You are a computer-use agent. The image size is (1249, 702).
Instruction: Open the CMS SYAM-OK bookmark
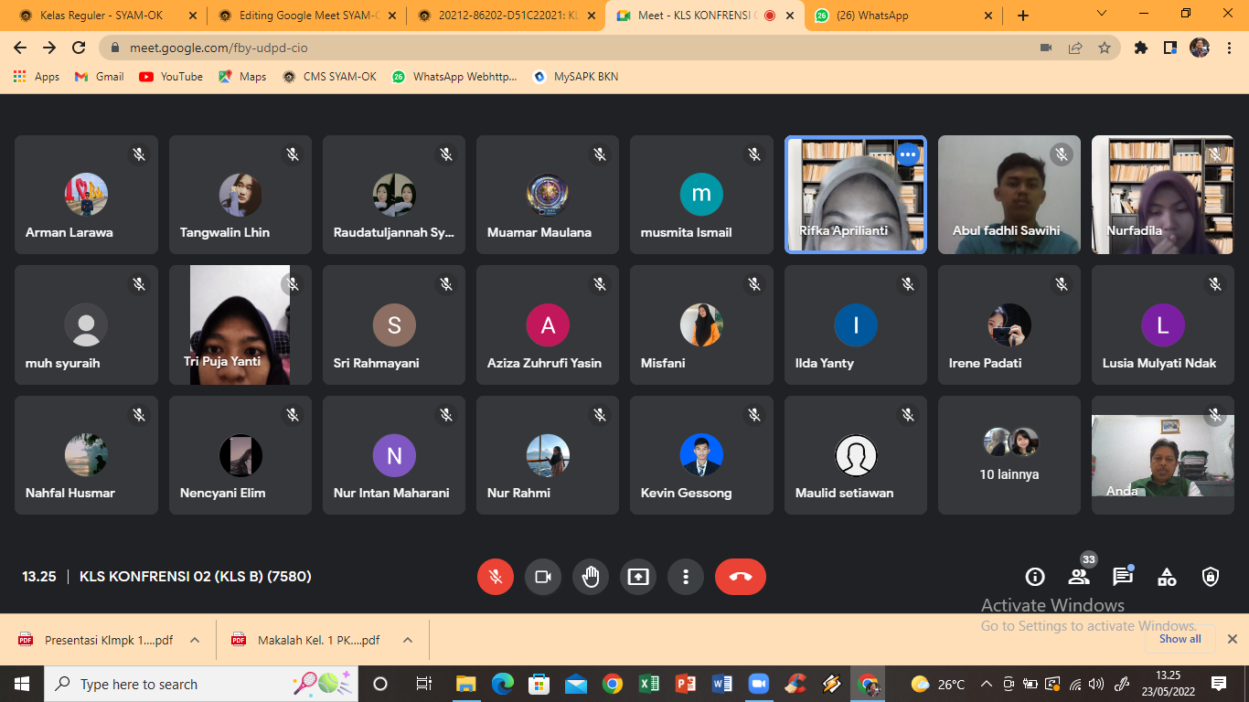click(x=329, y=77)
